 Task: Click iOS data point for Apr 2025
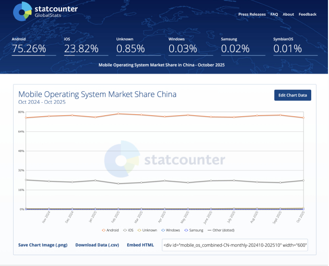[164, 180]
